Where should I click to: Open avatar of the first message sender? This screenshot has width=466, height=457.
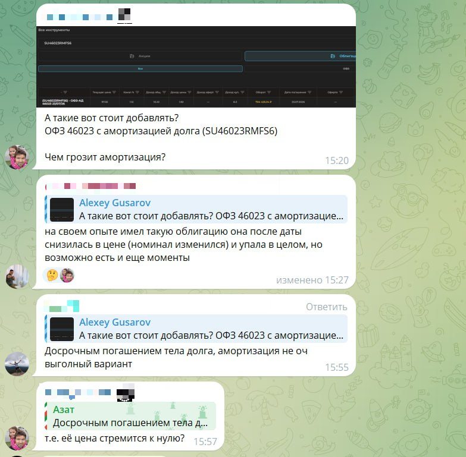tap(17, 157)
